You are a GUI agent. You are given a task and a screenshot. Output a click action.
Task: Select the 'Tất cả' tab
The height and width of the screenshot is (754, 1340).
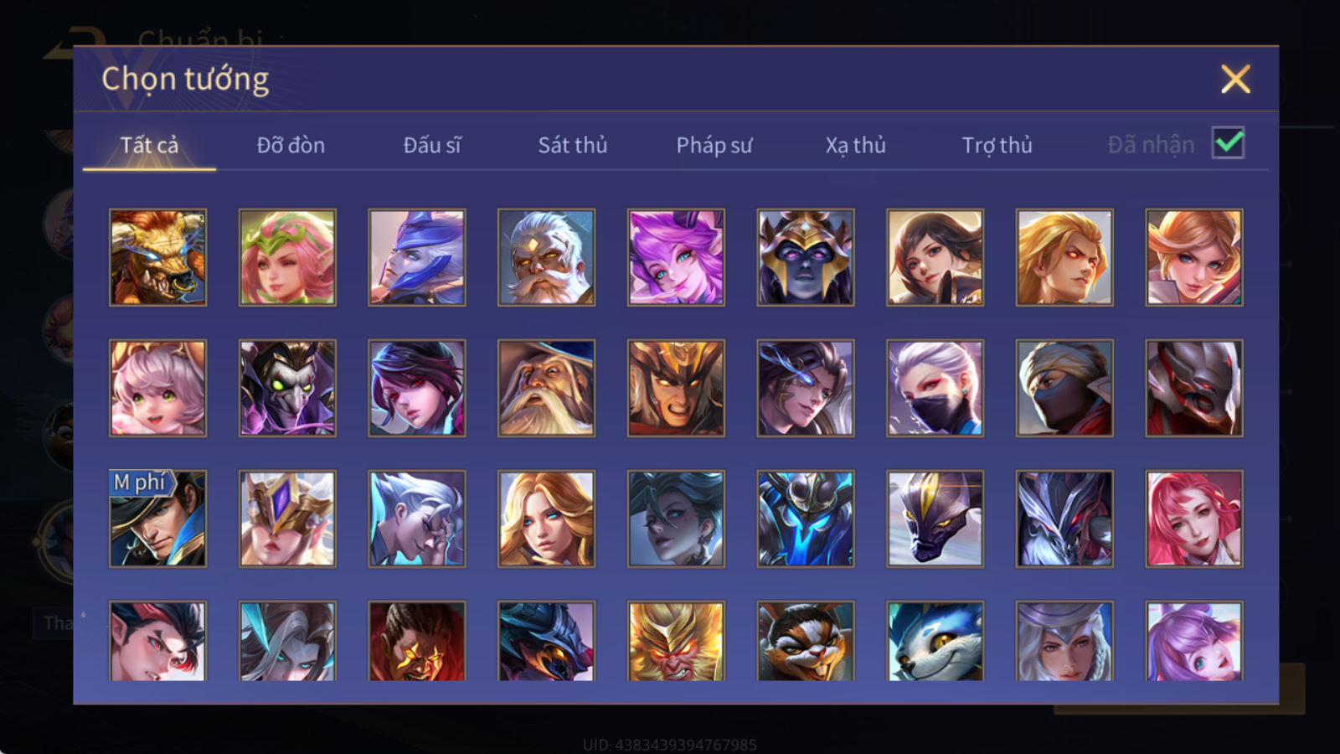coord(149,145)
